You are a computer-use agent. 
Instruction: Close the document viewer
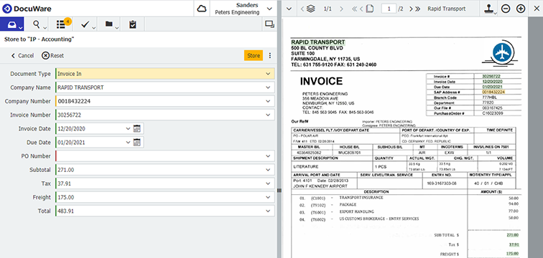coord(536,9)
